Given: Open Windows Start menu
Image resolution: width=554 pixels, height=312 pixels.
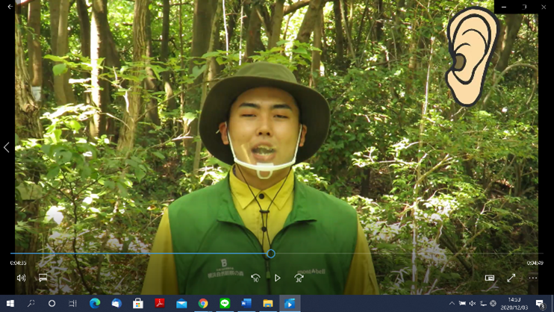Looking at the screenshot, I should click(x=10, y=304).
